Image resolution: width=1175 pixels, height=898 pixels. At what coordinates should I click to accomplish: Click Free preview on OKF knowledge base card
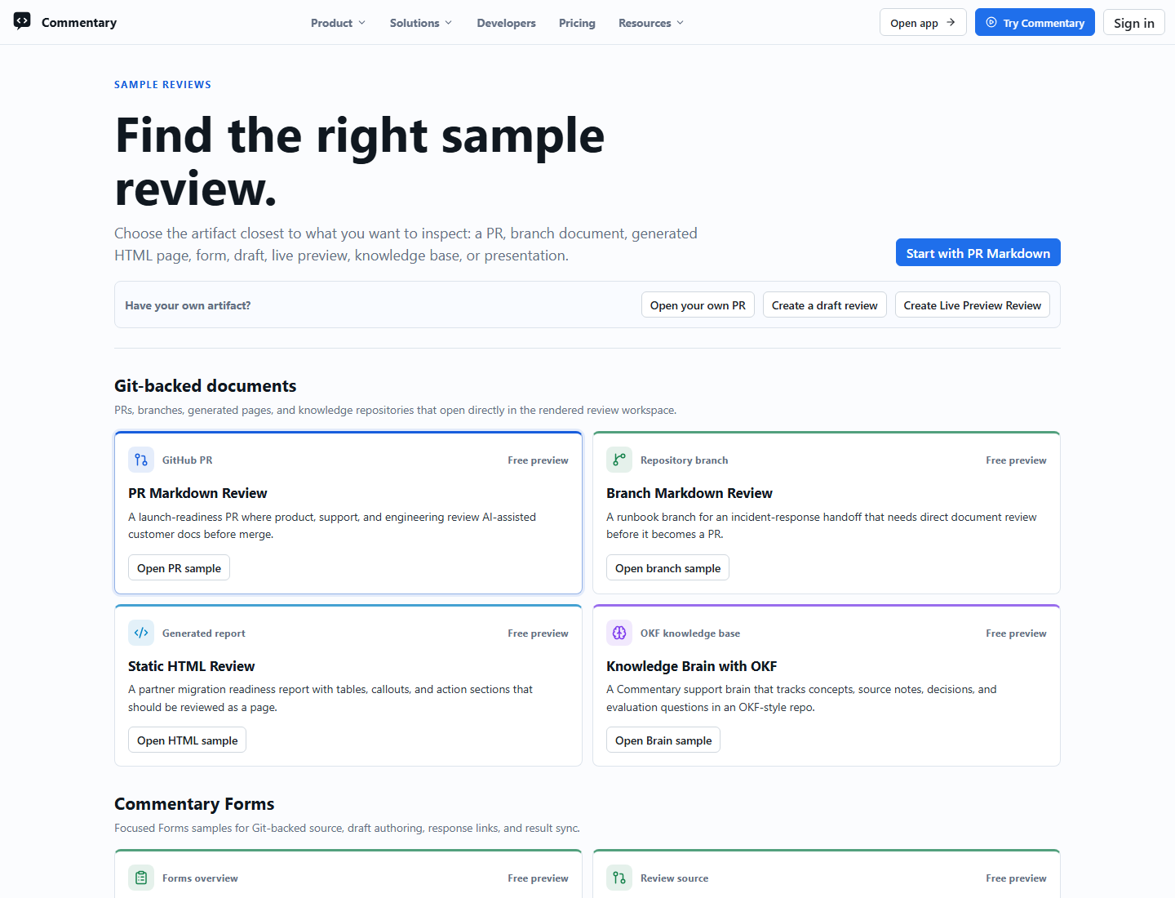coord(1016,633)
